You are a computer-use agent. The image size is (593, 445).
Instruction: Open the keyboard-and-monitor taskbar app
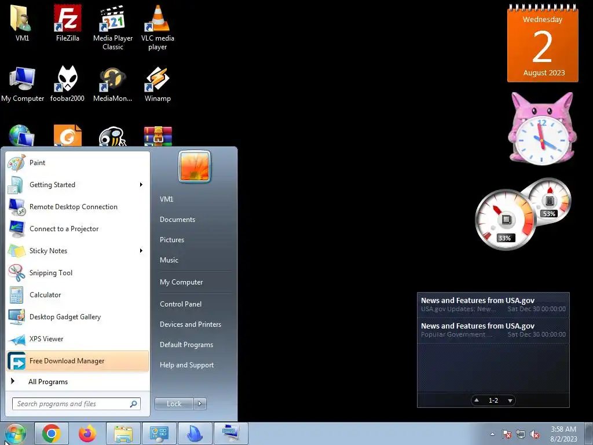click(231, 433)
